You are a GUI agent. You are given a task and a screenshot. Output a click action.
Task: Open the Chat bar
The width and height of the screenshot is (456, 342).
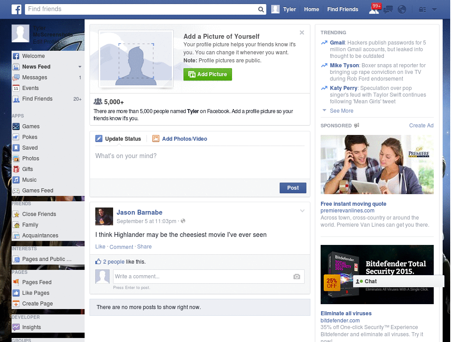coord(399,281)
